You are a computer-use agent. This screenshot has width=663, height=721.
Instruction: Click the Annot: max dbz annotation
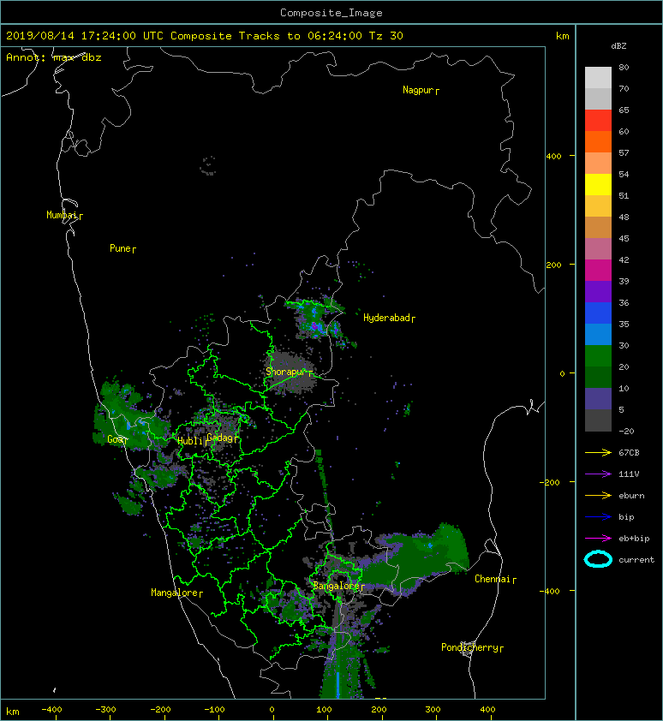coord(54,57)
